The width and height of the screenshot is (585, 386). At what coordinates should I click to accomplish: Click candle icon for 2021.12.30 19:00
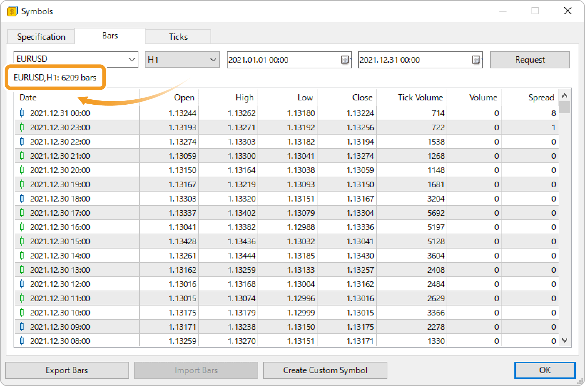coord(22,184)
